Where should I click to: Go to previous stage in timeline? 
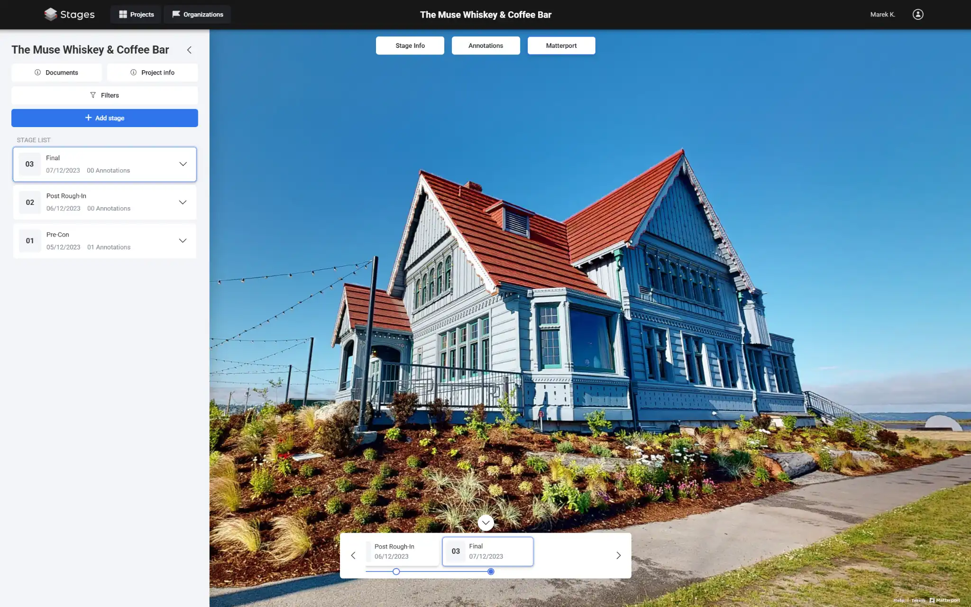click(x=353, y=555)
